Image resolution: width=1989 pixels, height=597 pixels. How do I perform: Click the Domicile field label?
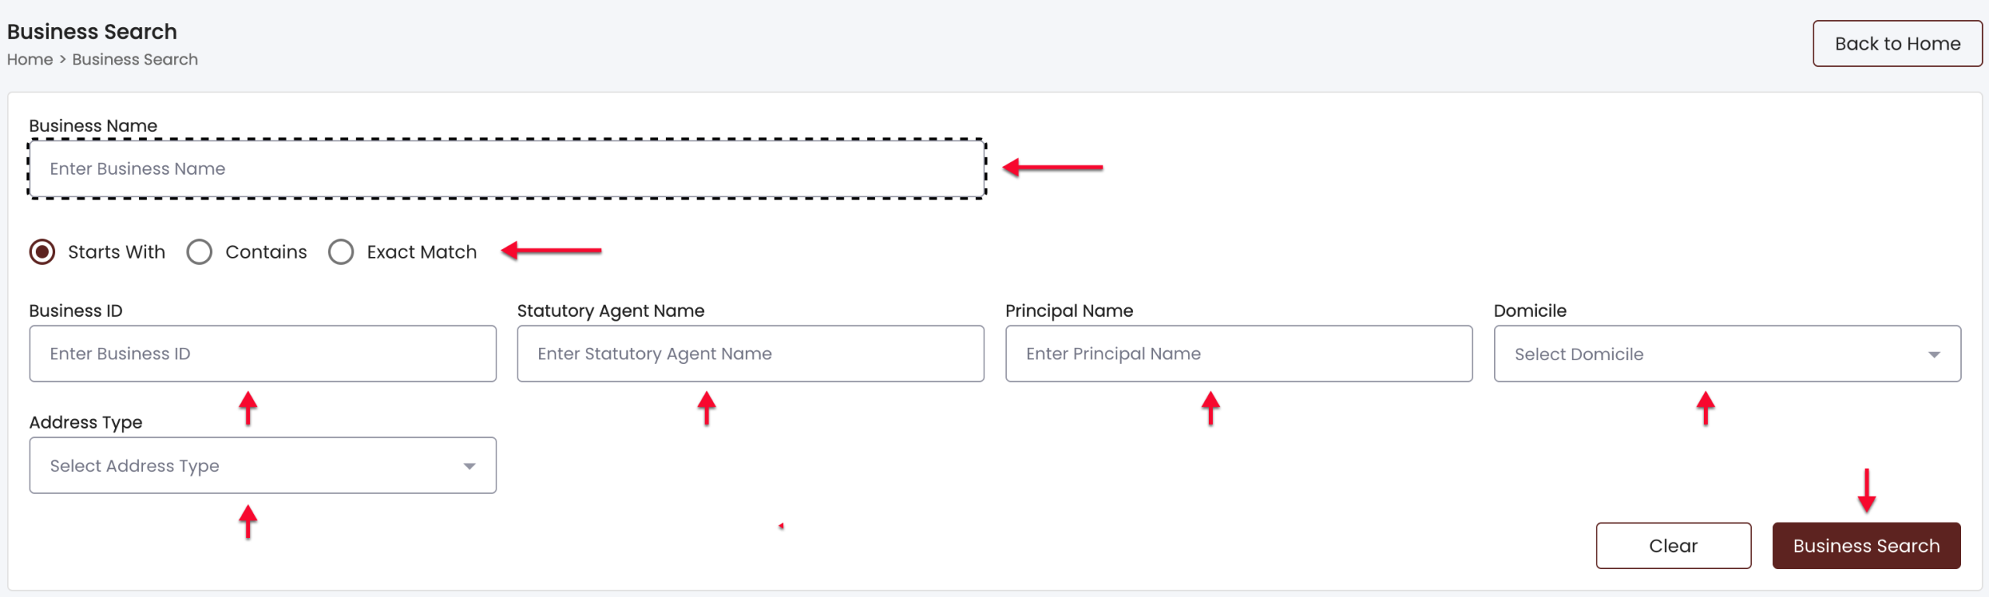pyautogui.click(x=1529, y=311)
